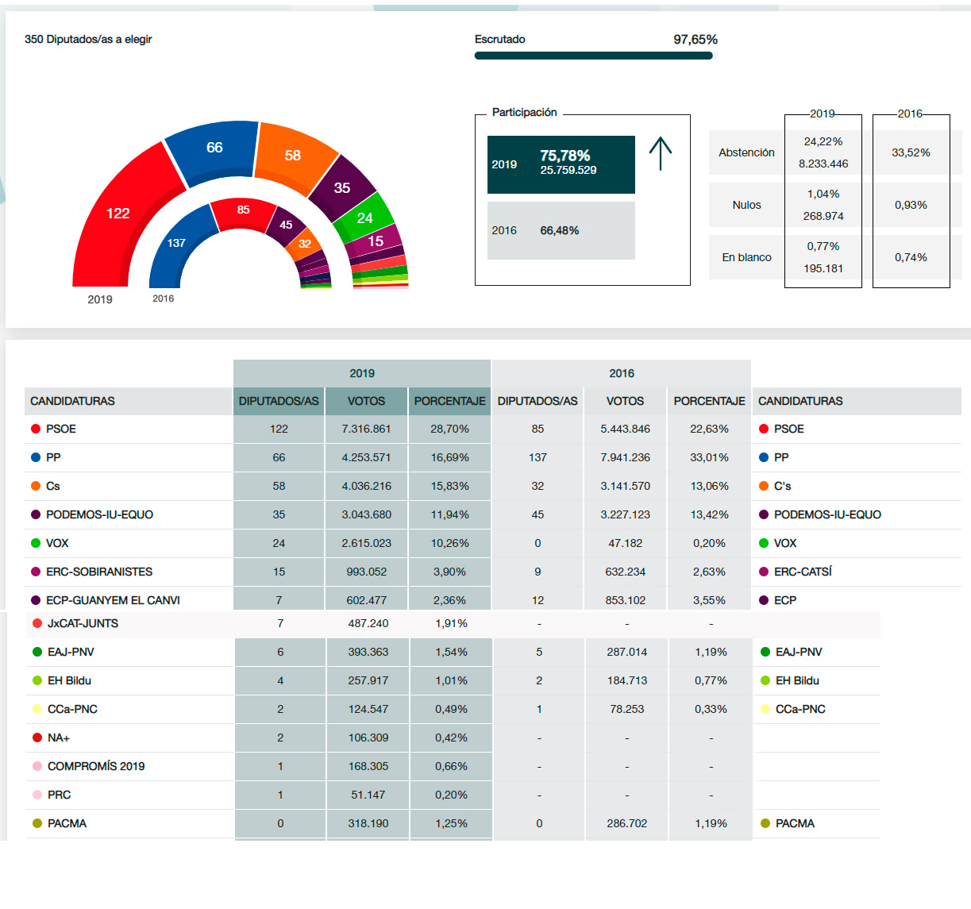Click the olive dot beside right PACMA label
Screen dimensions: 971x909
[765, 823]
